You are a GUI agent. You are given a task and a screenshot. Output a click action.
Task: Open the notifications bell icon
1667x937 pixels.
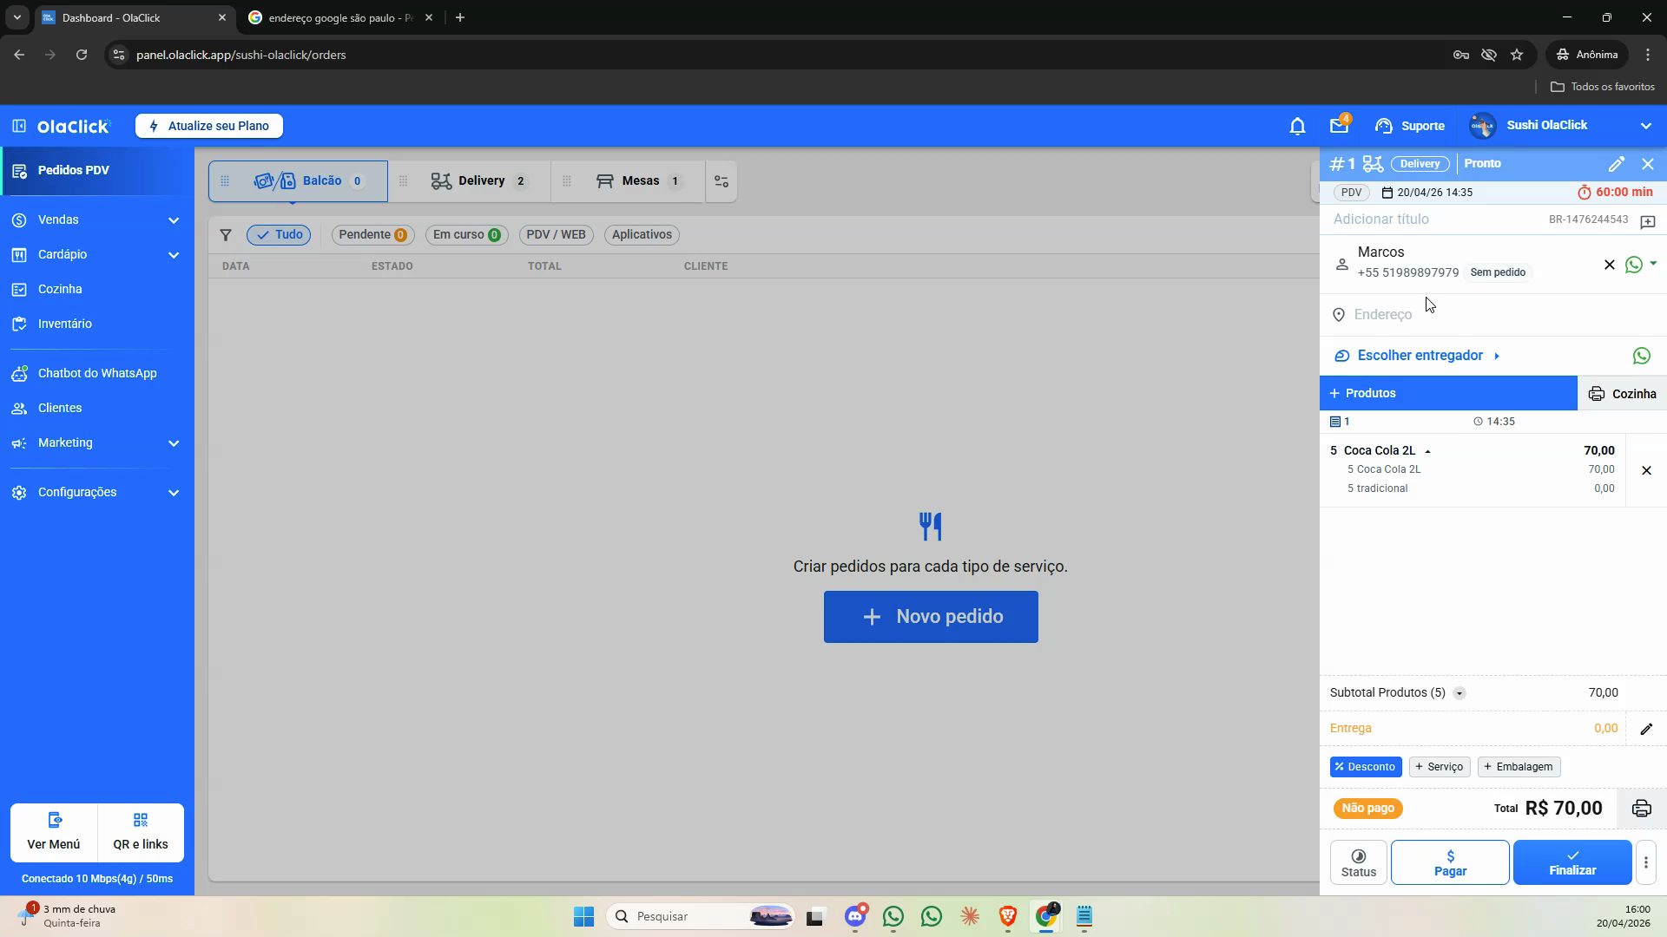click(x=1297, y=127)
